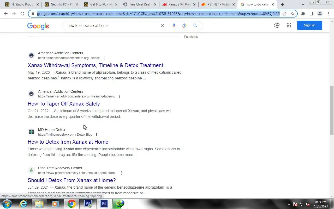Switch to FL Studio Production tab
This screenshot has height=209, width=334.
(22, 4)
